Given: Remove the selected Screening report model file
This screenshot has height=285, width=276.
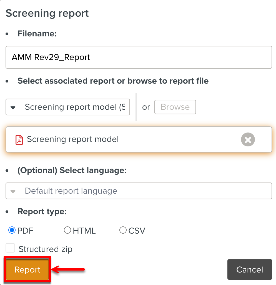Looking at the screenshot, I should click(x=248, y=139).
